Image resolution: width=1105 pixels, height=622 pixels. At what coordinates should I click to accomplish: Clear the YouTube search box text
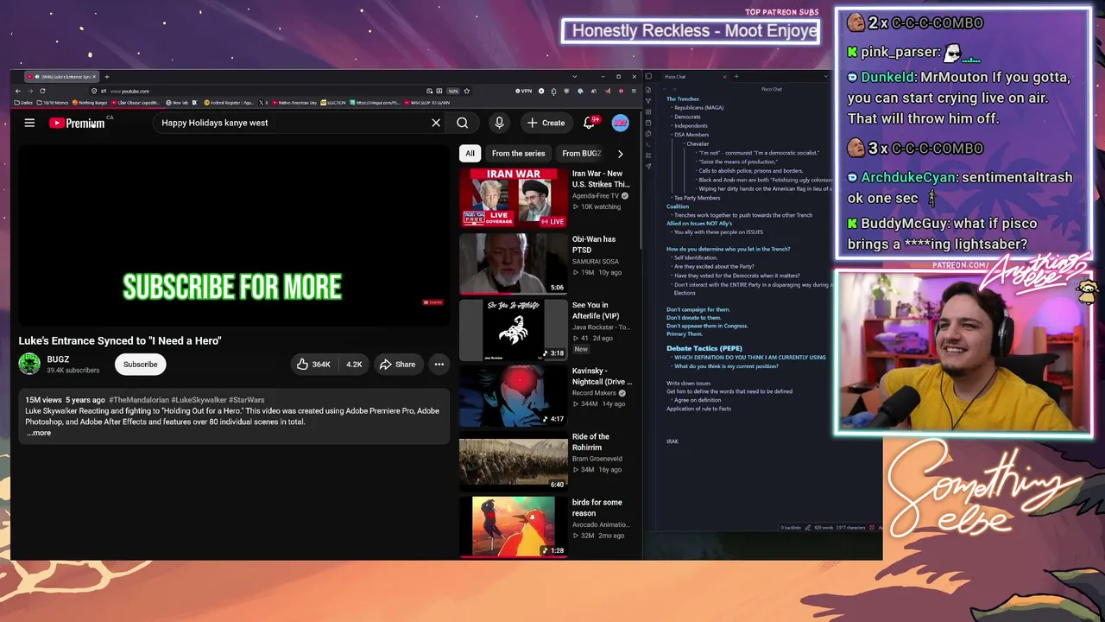436,123
